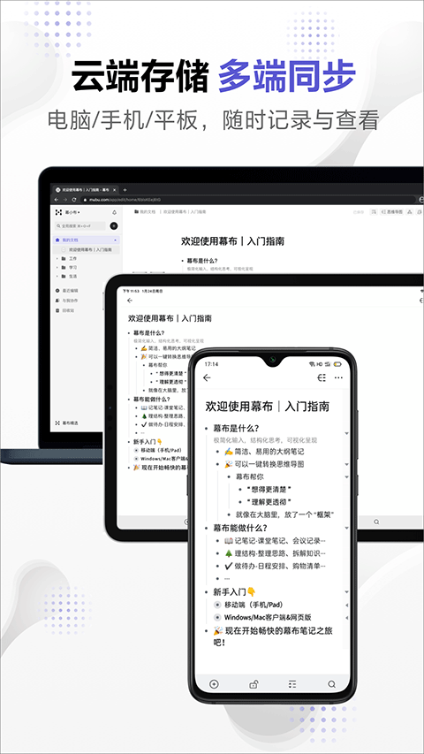Tap the circled plus icon on phone toolbar
Viewport: 424px width, 754px height.
pos(215,684)
